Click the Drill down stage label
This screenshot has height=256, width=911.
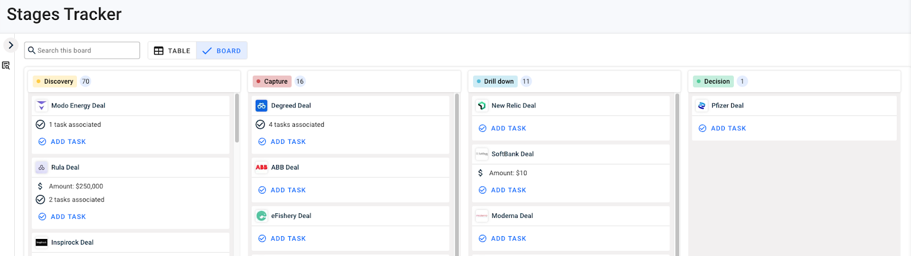(x=495, y=81)
